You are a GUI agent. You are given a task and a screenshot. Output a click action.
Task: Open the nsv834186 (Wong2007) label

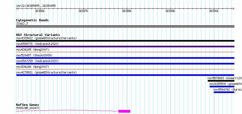(x=33, y=67)
